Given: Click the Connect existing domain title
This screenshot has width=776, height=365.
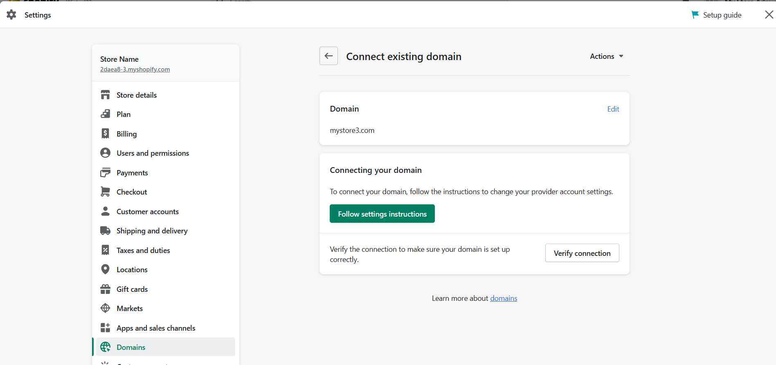Looking at the screenshot, I should (404, 56).
